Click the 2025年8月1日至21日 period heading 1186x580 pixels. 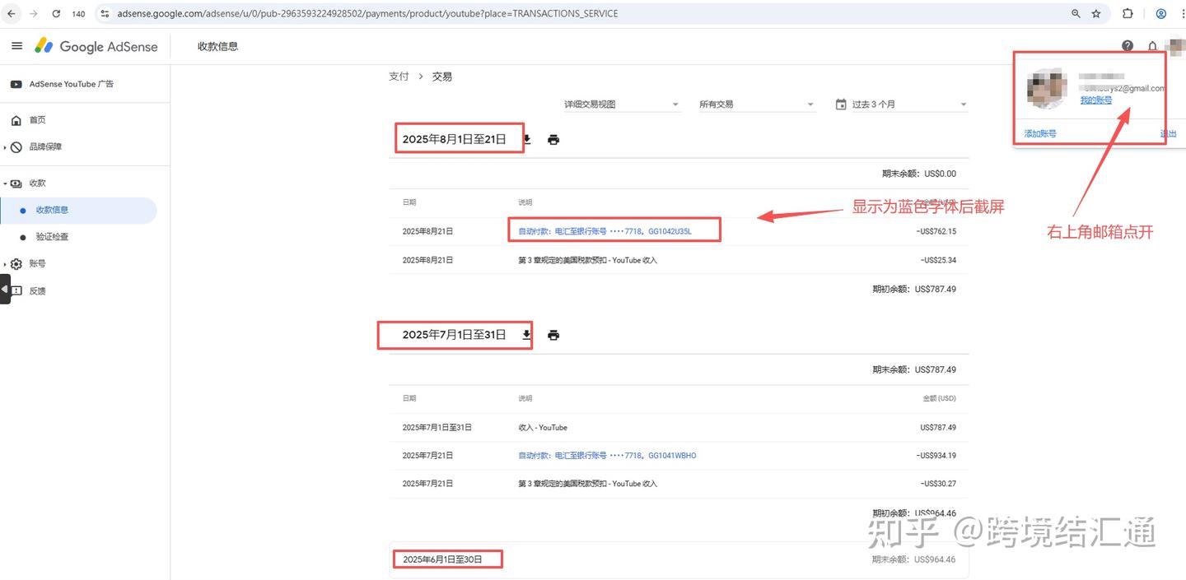(454, 139)
